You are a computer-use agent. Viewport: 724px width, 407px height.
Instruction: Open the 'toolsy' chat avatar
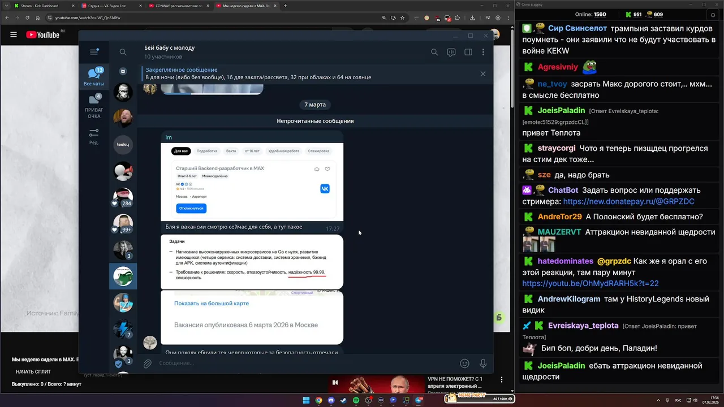(123, 145)
